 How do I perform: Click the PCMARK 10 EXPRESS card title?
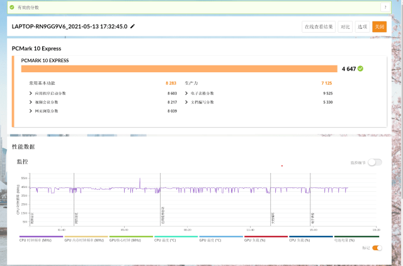coord(45,60)
